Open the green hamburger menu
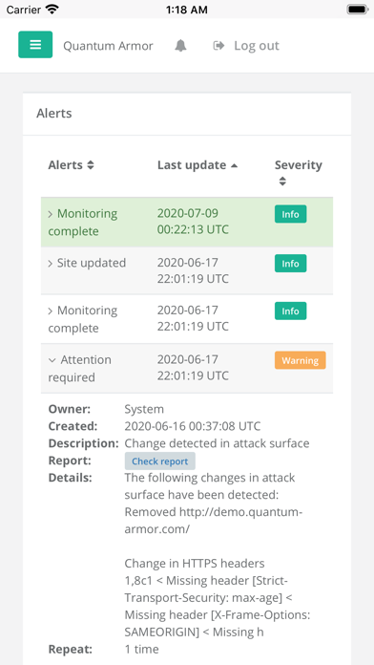Viewport: 374px width, 665px height. tap(35, 45)
